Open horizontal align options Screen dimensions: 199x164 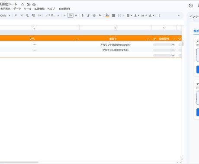(129, 16)
